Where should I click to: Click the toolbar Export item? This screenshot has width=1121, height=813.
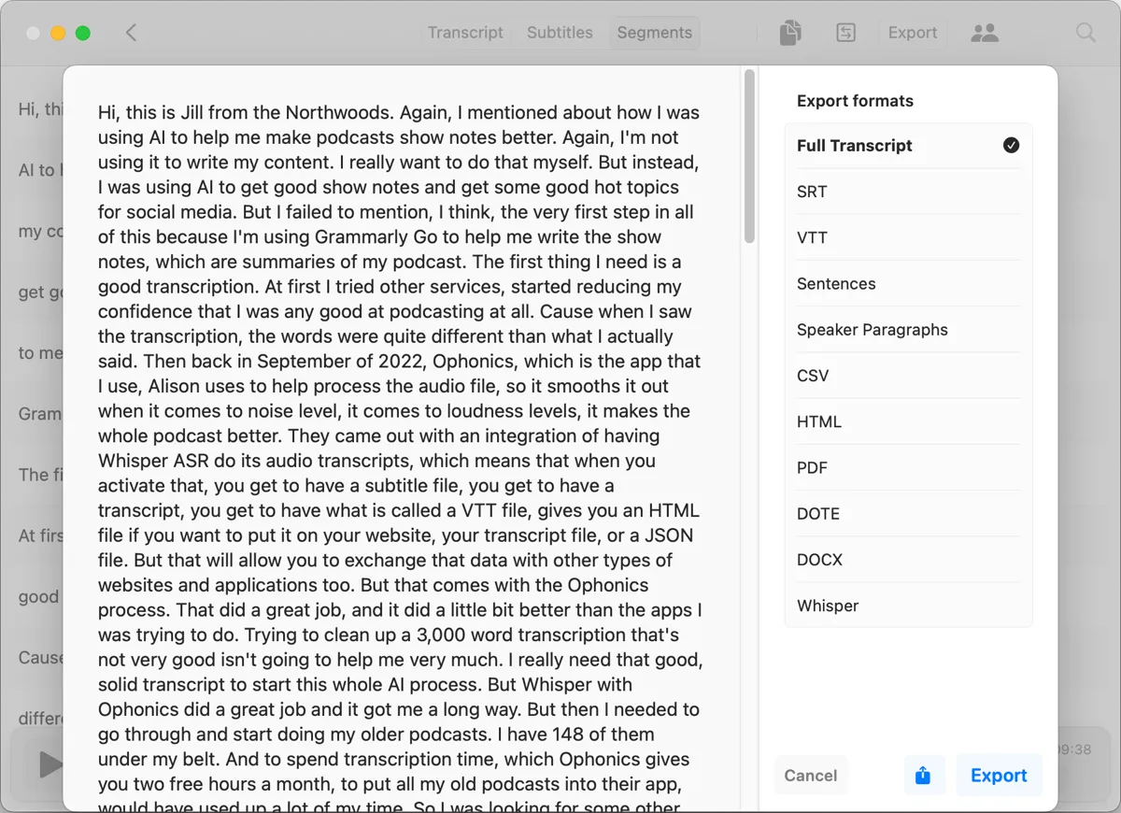pyautogui.click(x=912, y=33)
